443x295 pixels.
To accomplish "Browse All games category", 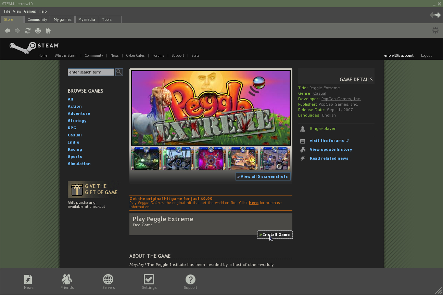I will [71, 99].
